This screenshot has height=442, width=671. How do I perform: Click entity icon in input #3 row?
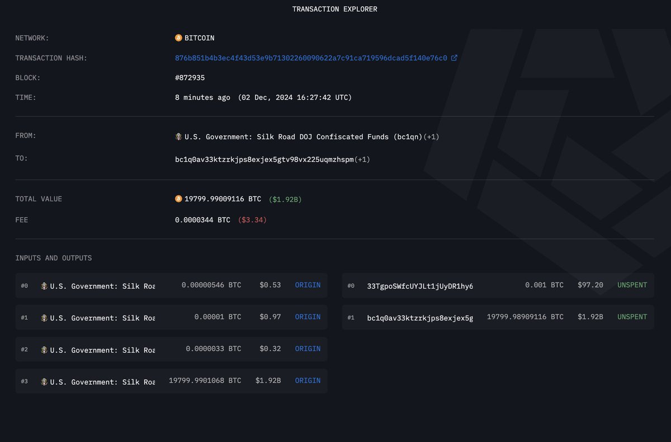point(44,382)
